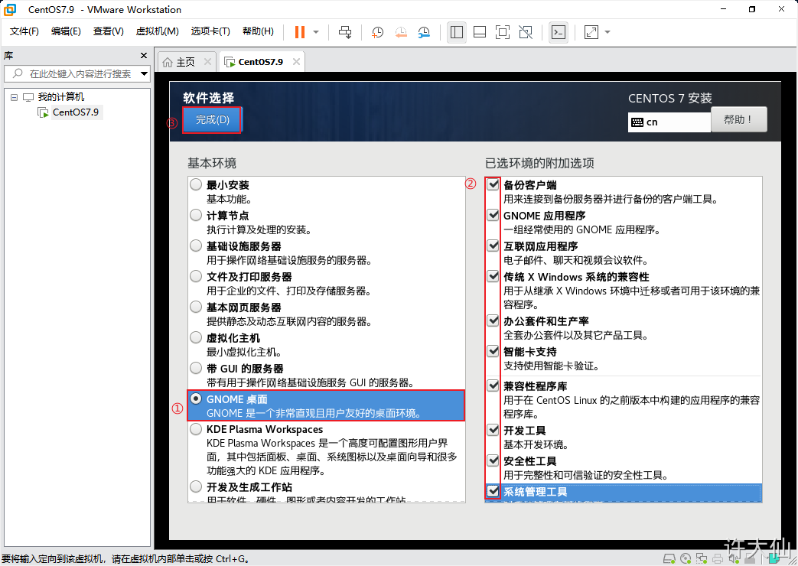Click the 完成(D) button
798x566 pixels.
click(x=212, y=119)
